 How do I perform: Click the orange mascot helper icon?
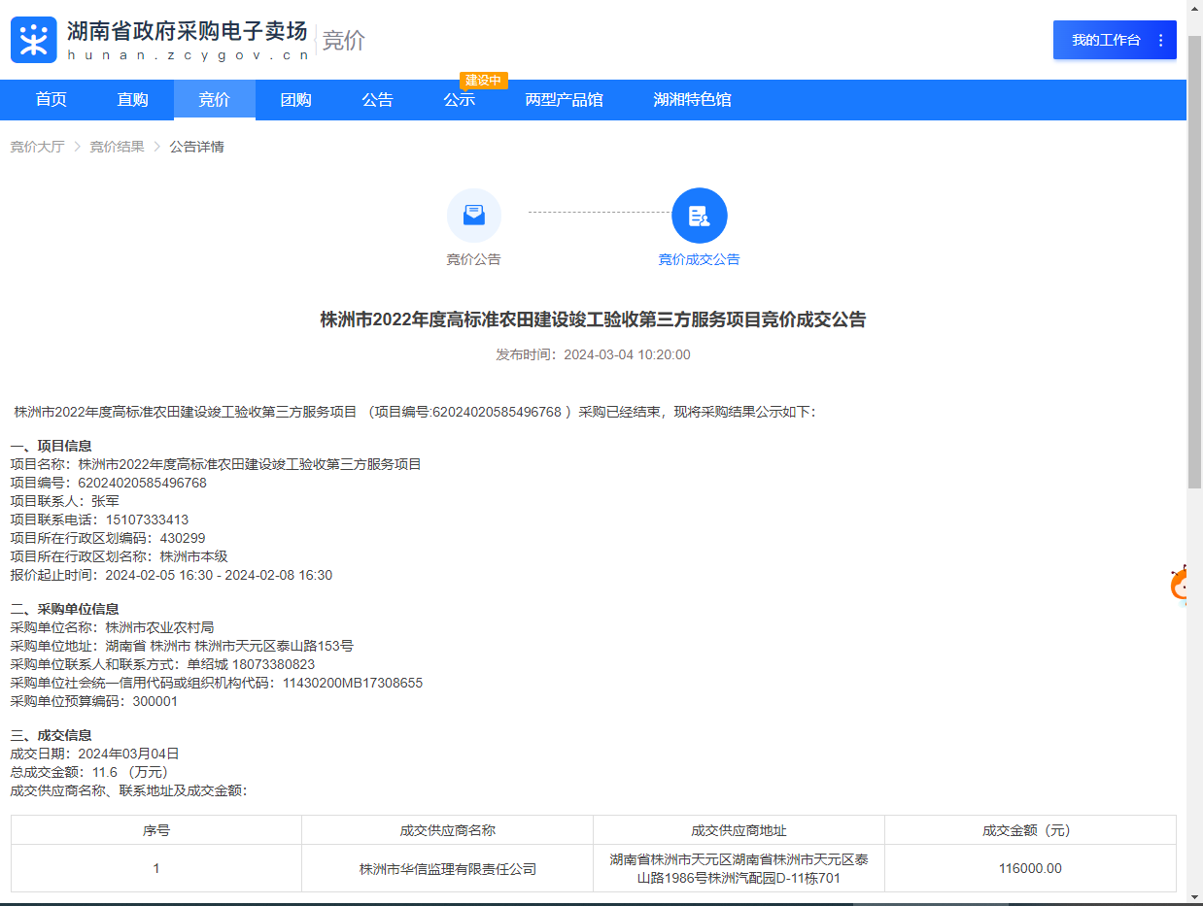coord(1185,586)
